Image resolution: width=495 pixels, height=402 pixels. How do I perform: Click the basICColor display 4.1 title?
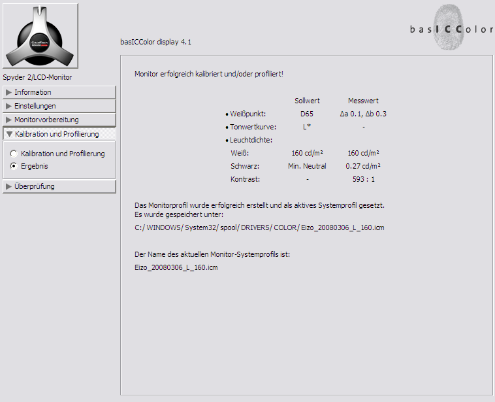(156, 42)
